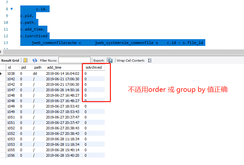Select the cell with id 1047
This screenshot has height=165, width=244.
pos(11,90)
